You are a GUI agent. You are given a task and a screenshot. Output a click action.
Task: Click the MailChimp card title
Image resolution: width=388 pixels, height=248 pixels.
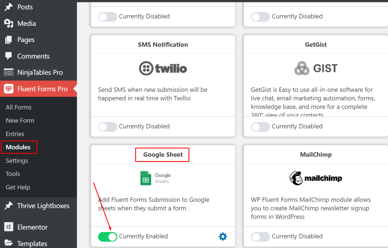316,155
